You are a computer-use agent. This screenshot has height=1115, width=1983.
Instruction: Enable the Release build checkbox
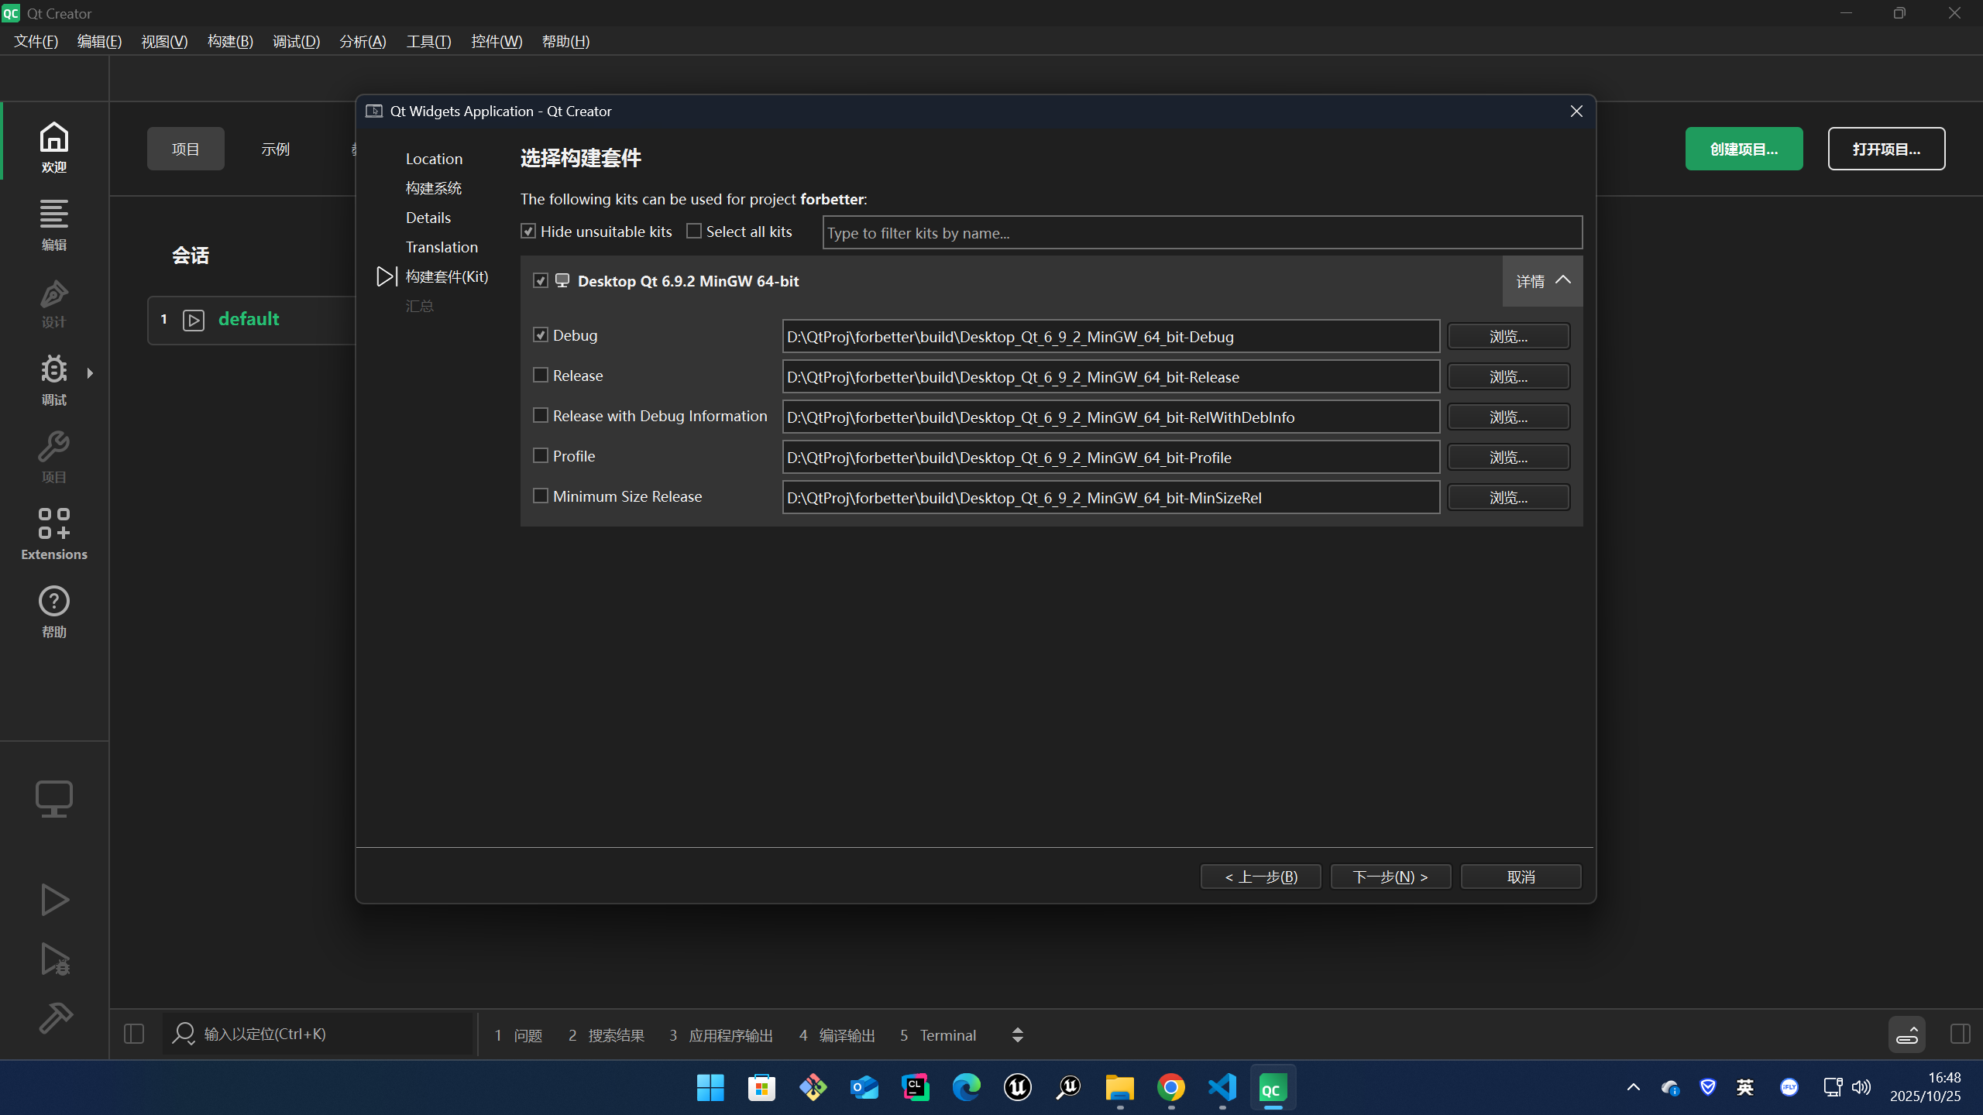[541, 376]
